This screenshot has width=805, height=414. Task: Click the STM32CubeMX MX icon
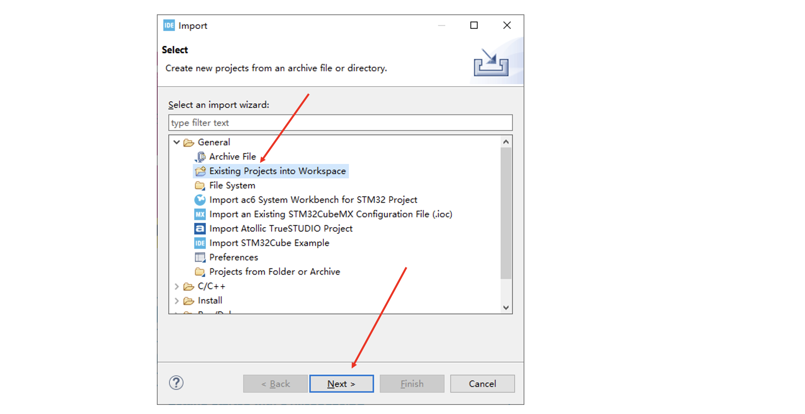point(200,214)
